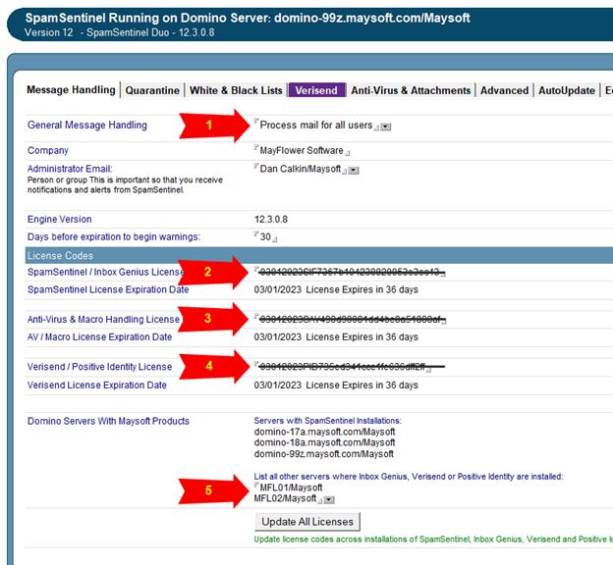The image size is (613, 565).
Task: Click the SpamSentinel Running on Domino Server title
Action: click(x=248, y=18)
